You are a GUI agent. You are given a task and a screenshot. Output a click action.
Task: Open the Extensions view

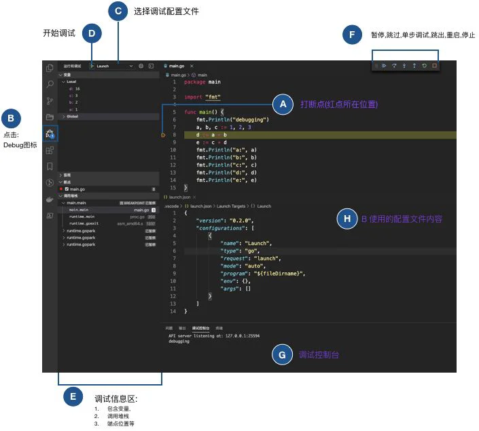(x=50, y=150)
